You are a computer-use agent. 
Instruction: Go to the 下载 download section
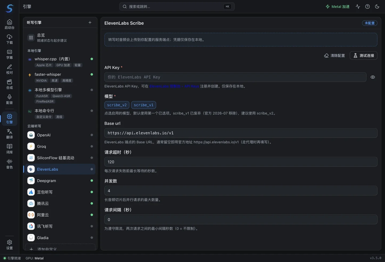9,39
